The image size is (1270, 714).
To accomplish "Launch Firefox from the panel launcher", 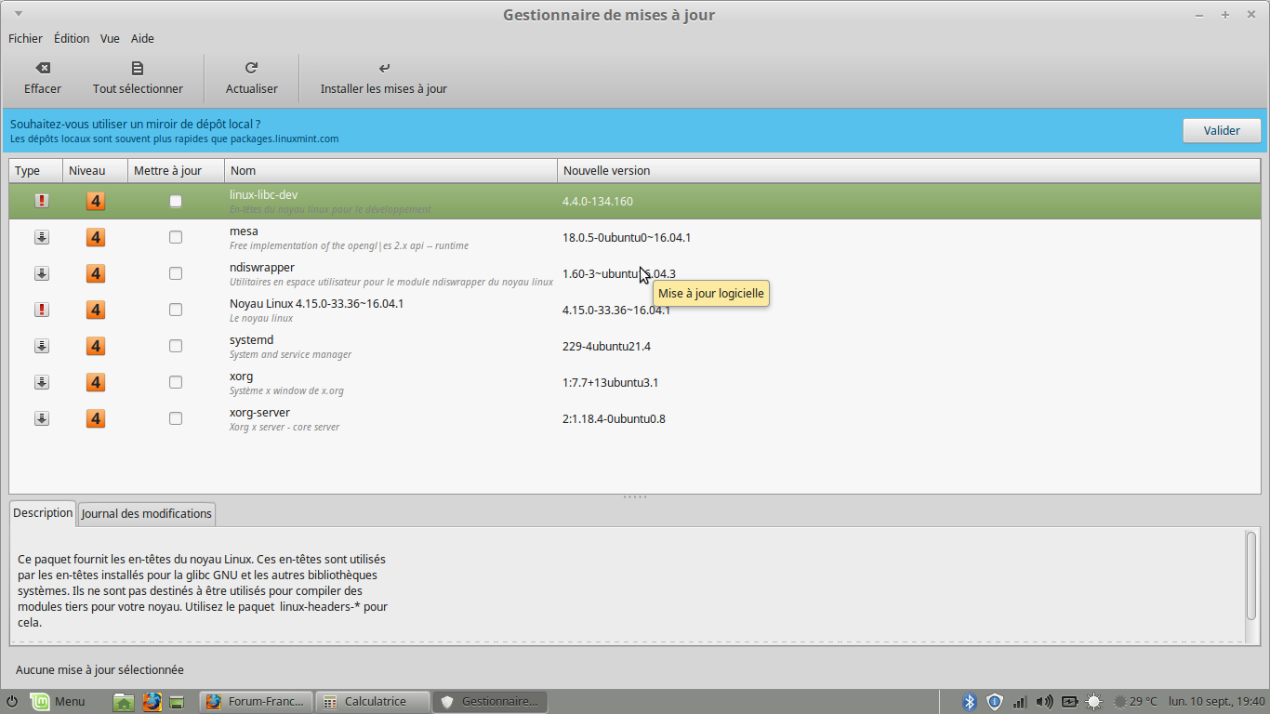I will click(x=152, y=702).
